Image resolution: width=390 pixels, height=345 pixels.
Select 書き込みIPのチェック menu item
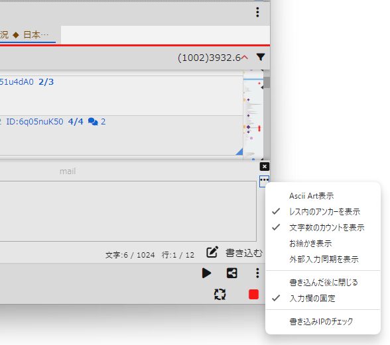tap(323, 321)
